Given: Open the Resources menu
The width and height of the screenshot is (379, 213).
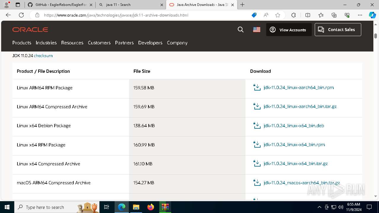Looking at the screenshot, I should [72, 43].
